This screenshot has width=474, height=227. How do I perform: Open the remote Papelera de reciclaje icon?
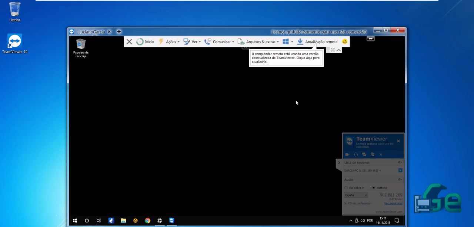click(x=81, y=48)
